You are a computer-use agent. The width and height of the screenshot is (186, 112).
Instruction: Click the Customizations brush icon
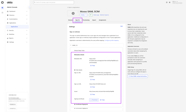click(x=8, y=19)
